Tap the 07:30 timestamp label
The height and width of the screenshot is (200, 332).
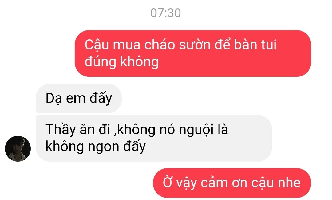[166, 13]
